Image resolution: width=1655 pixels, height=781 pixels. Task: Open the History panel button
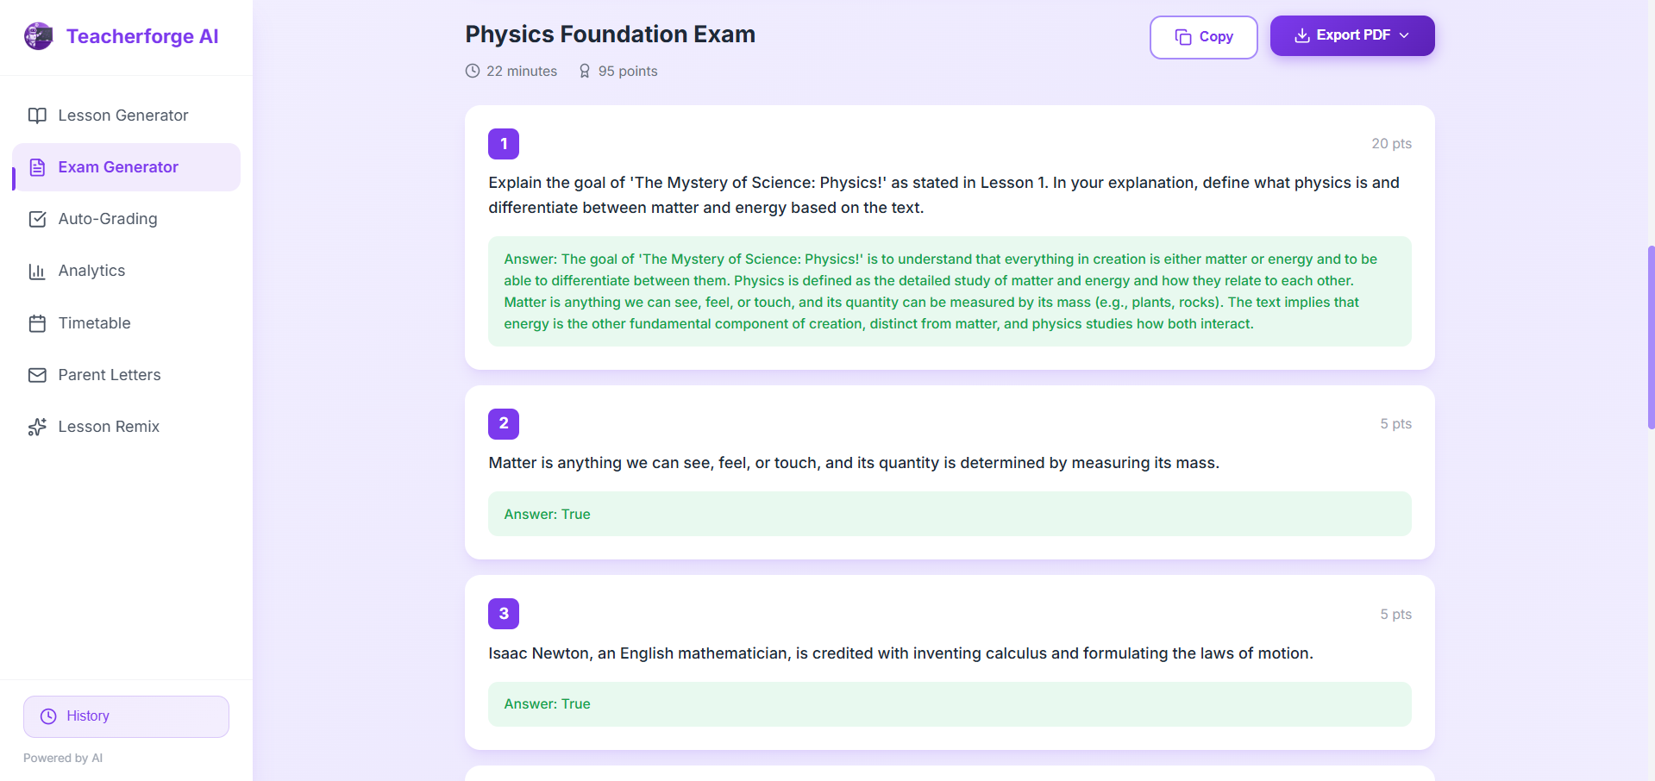point(126,716)
